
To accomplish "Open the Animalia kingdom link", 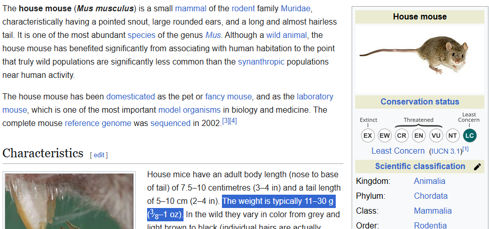I will click(429, 181).
